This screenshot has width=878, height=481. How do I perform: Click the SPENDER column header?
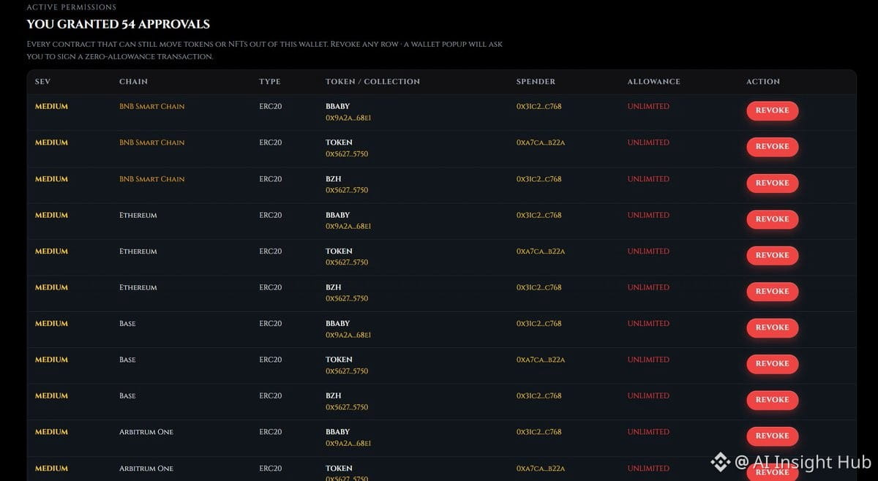(x=536, y=82)
